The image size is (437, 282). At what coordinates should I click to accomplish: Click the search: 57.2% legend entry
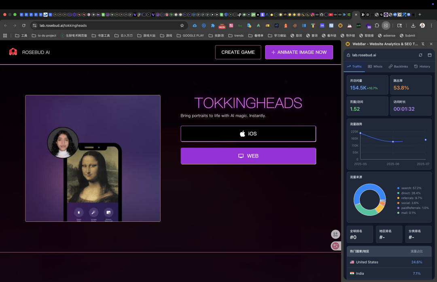(x=409, y=188)
